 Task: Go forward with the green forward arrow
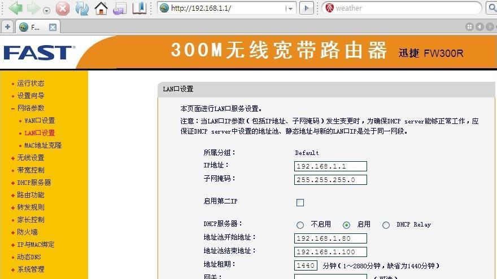(x=33, y=8)
